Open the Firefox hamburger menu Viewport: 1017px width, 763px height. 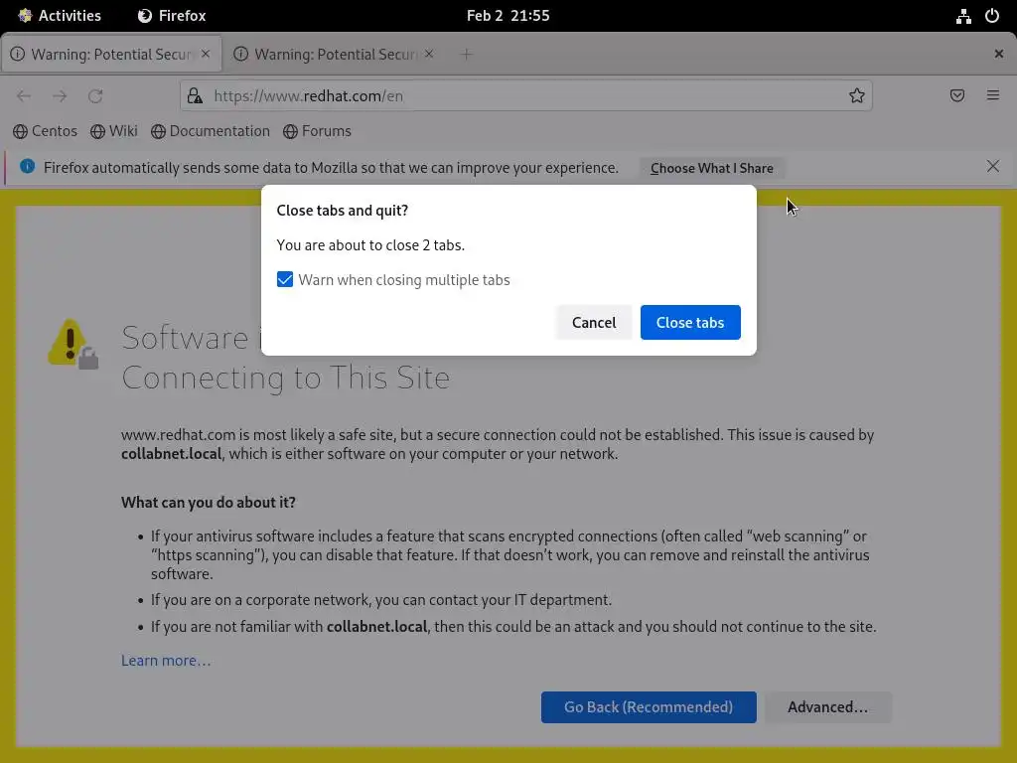[x=993, y=96]
